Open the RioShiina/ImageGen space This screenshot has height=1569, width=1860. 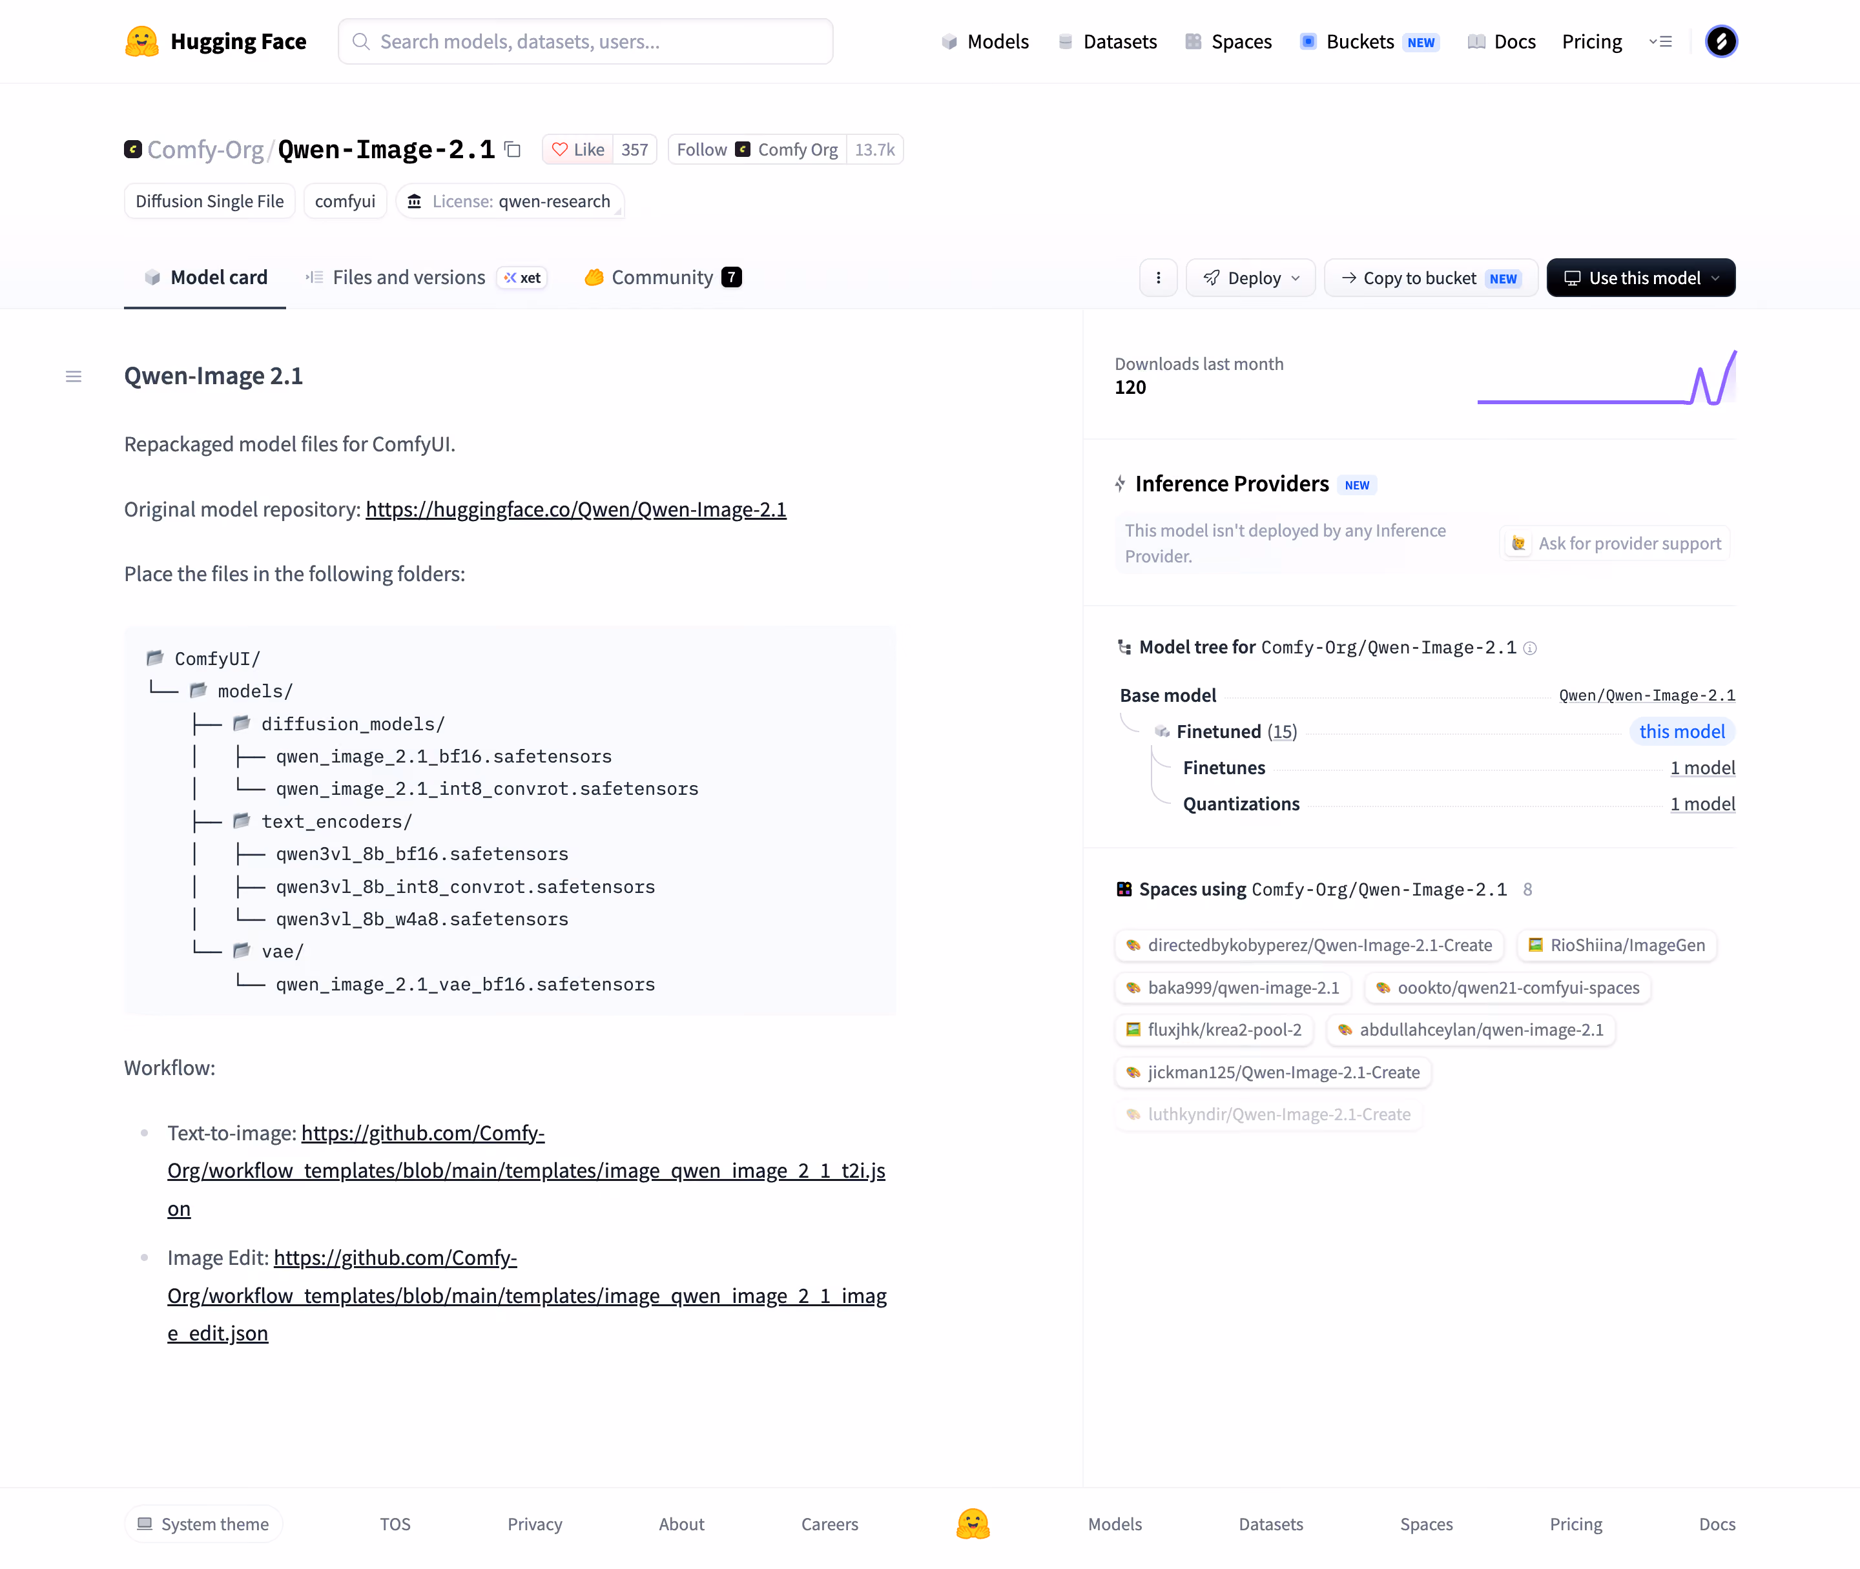click(1617, 945)
